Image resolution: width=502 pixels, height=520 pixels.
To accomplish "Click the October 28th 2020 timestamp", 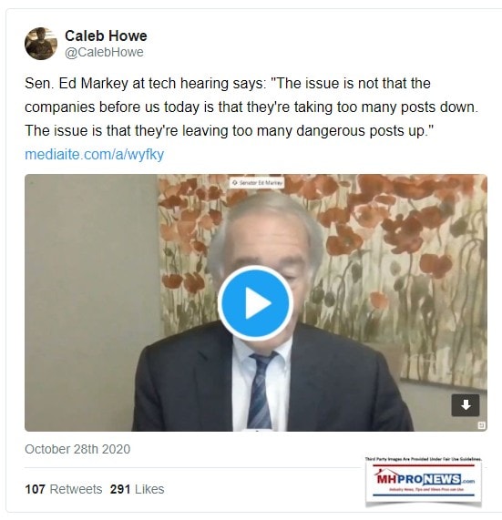I will tap(77, 449).
